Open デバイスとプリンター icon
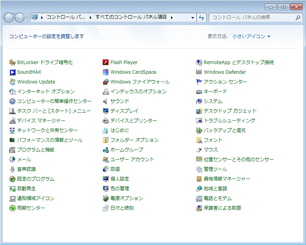The width and height of the screenshot is (306, 245). coord(105,121)
